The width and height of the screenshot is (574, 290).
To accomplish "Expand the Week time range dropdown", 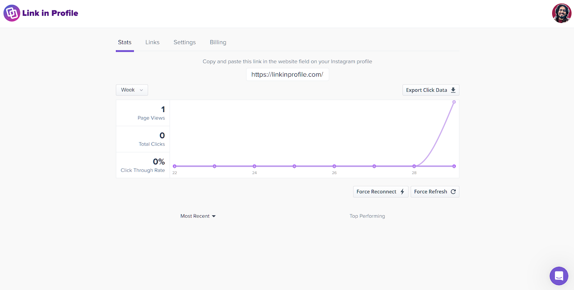I will 132,90.
